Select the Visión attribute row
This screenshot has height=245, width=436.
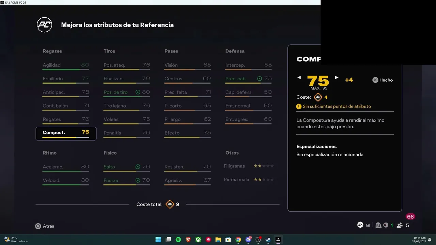coord(187,66)
